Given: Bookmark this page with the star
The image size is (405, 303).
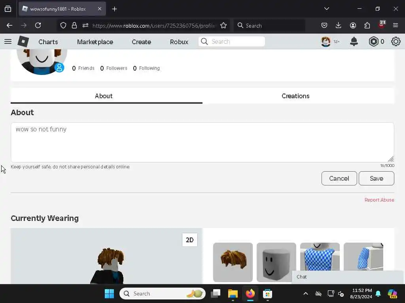Looking at the screenshot, I should tap(223, 26).
